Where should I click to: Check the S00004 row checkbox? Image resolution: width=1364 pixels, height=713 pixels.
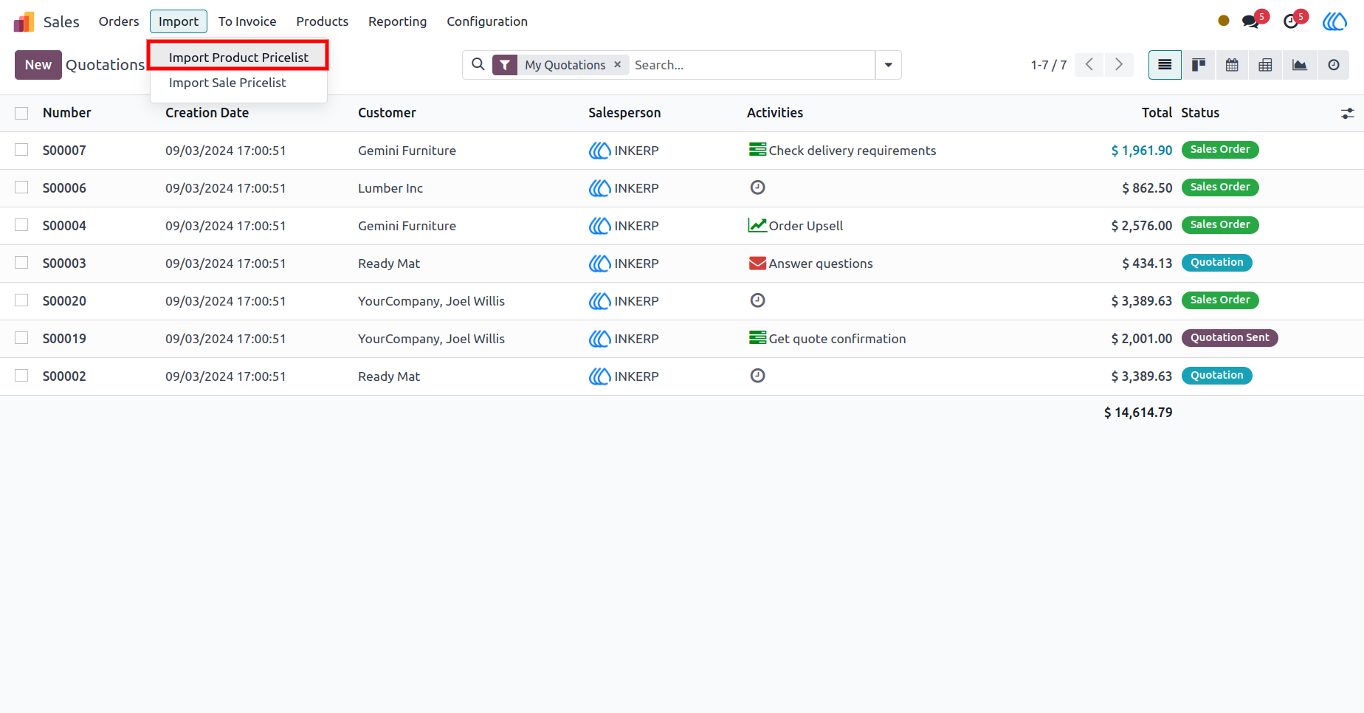pos(21,225)
